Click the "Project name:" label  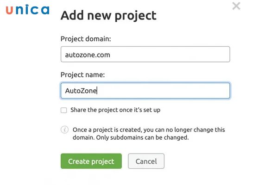83,75
